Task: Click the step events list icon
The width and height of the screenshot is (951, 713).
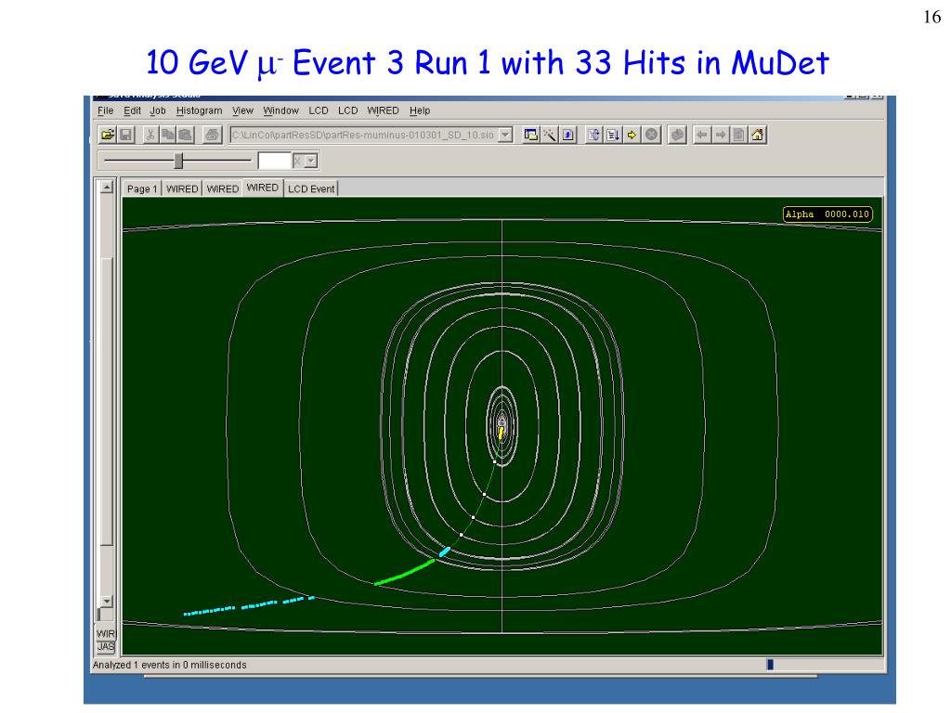Action: click(613, 135)
